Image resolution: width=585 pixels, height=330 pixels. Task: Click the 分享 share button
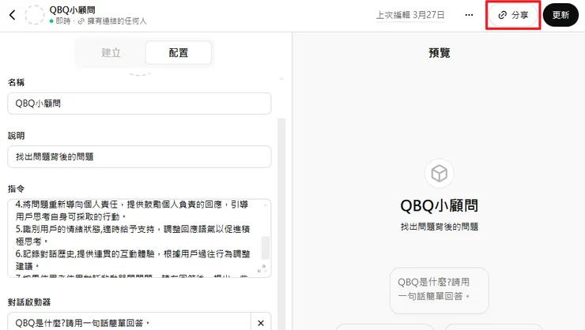[513, 15]
